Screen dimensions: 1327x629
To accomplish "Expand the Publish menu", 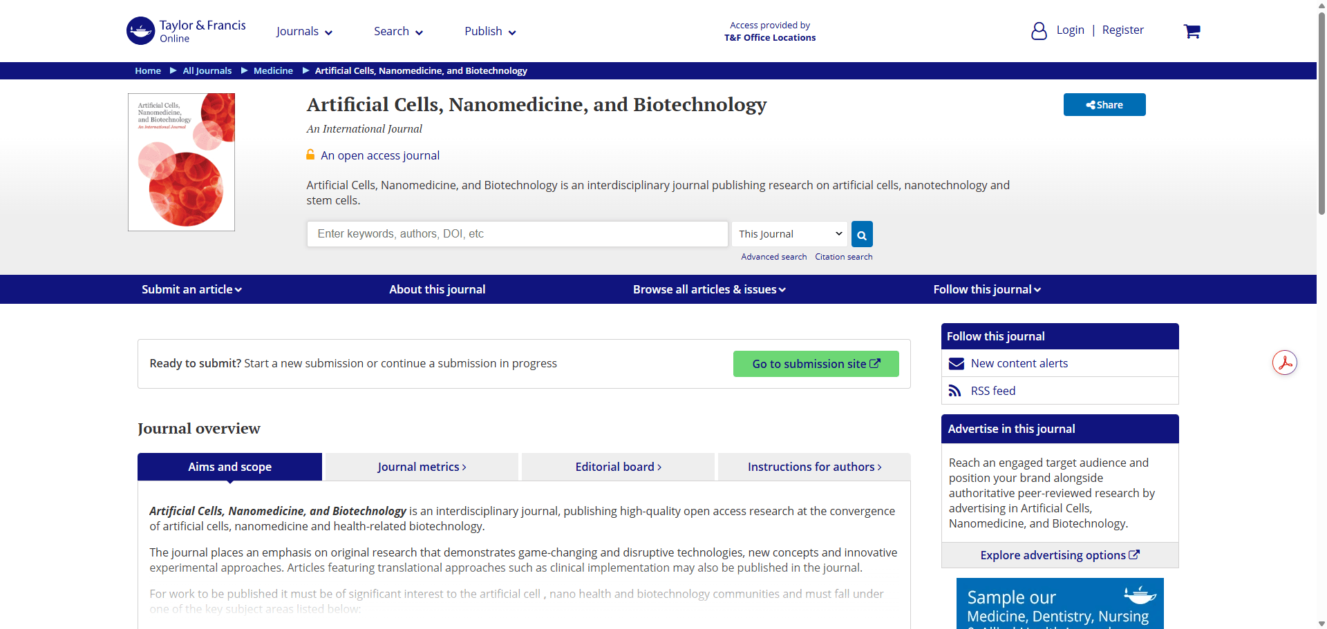I will (490, 31).
